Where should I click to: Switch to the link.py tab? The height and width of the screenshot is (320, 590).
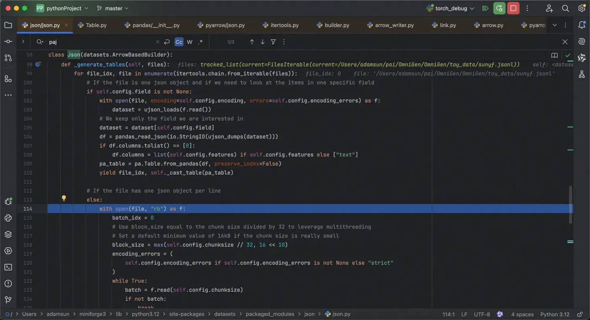click(x=444, y=25)
